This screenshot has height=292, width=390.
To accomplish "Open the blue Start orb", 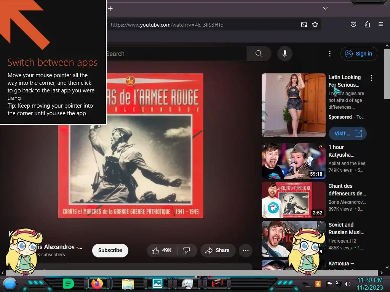I will (10, 284).
